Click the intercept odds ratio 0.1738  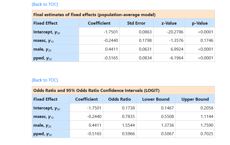point(128,108)
